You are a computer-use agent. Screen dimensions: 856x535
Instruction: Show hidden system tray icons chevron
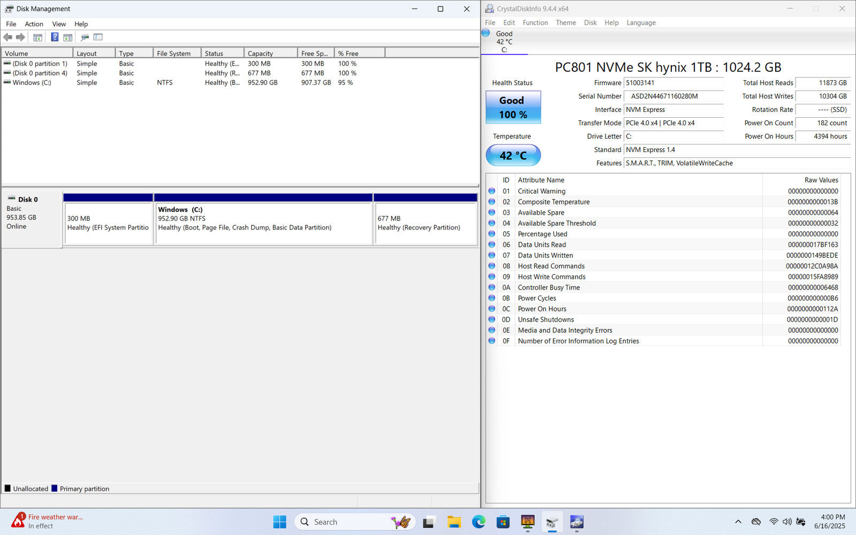tap(738, 522)
